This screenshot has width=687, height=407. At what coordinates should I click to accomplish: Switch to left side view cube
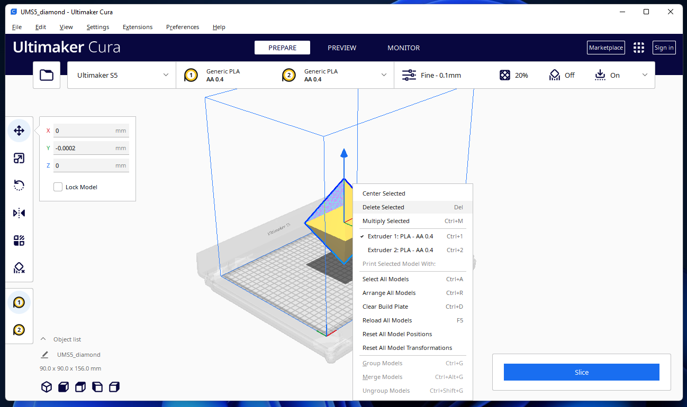(x=97, y=387)
